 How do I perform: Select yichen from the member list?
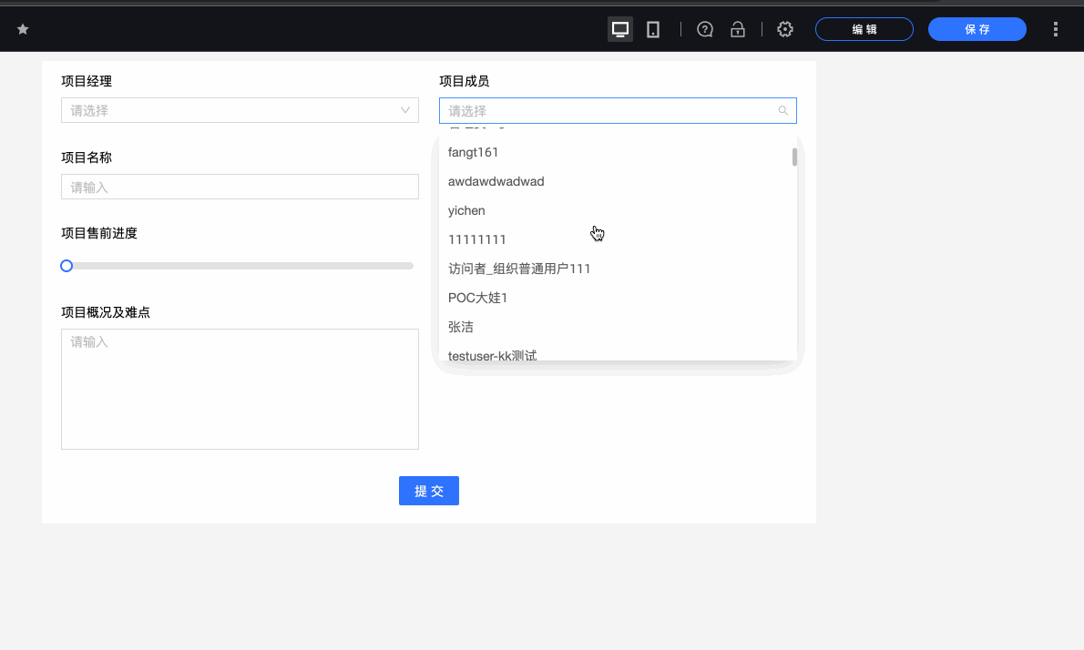(x=618, y=210)
